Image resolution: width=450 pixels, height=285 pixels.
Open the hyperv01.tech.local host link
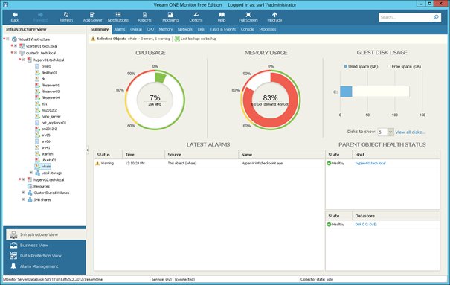(x=370, y=163)
